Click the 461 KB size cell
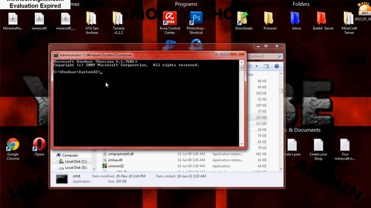The height and width of the screenshot is (208, 371). coord(261,154)
